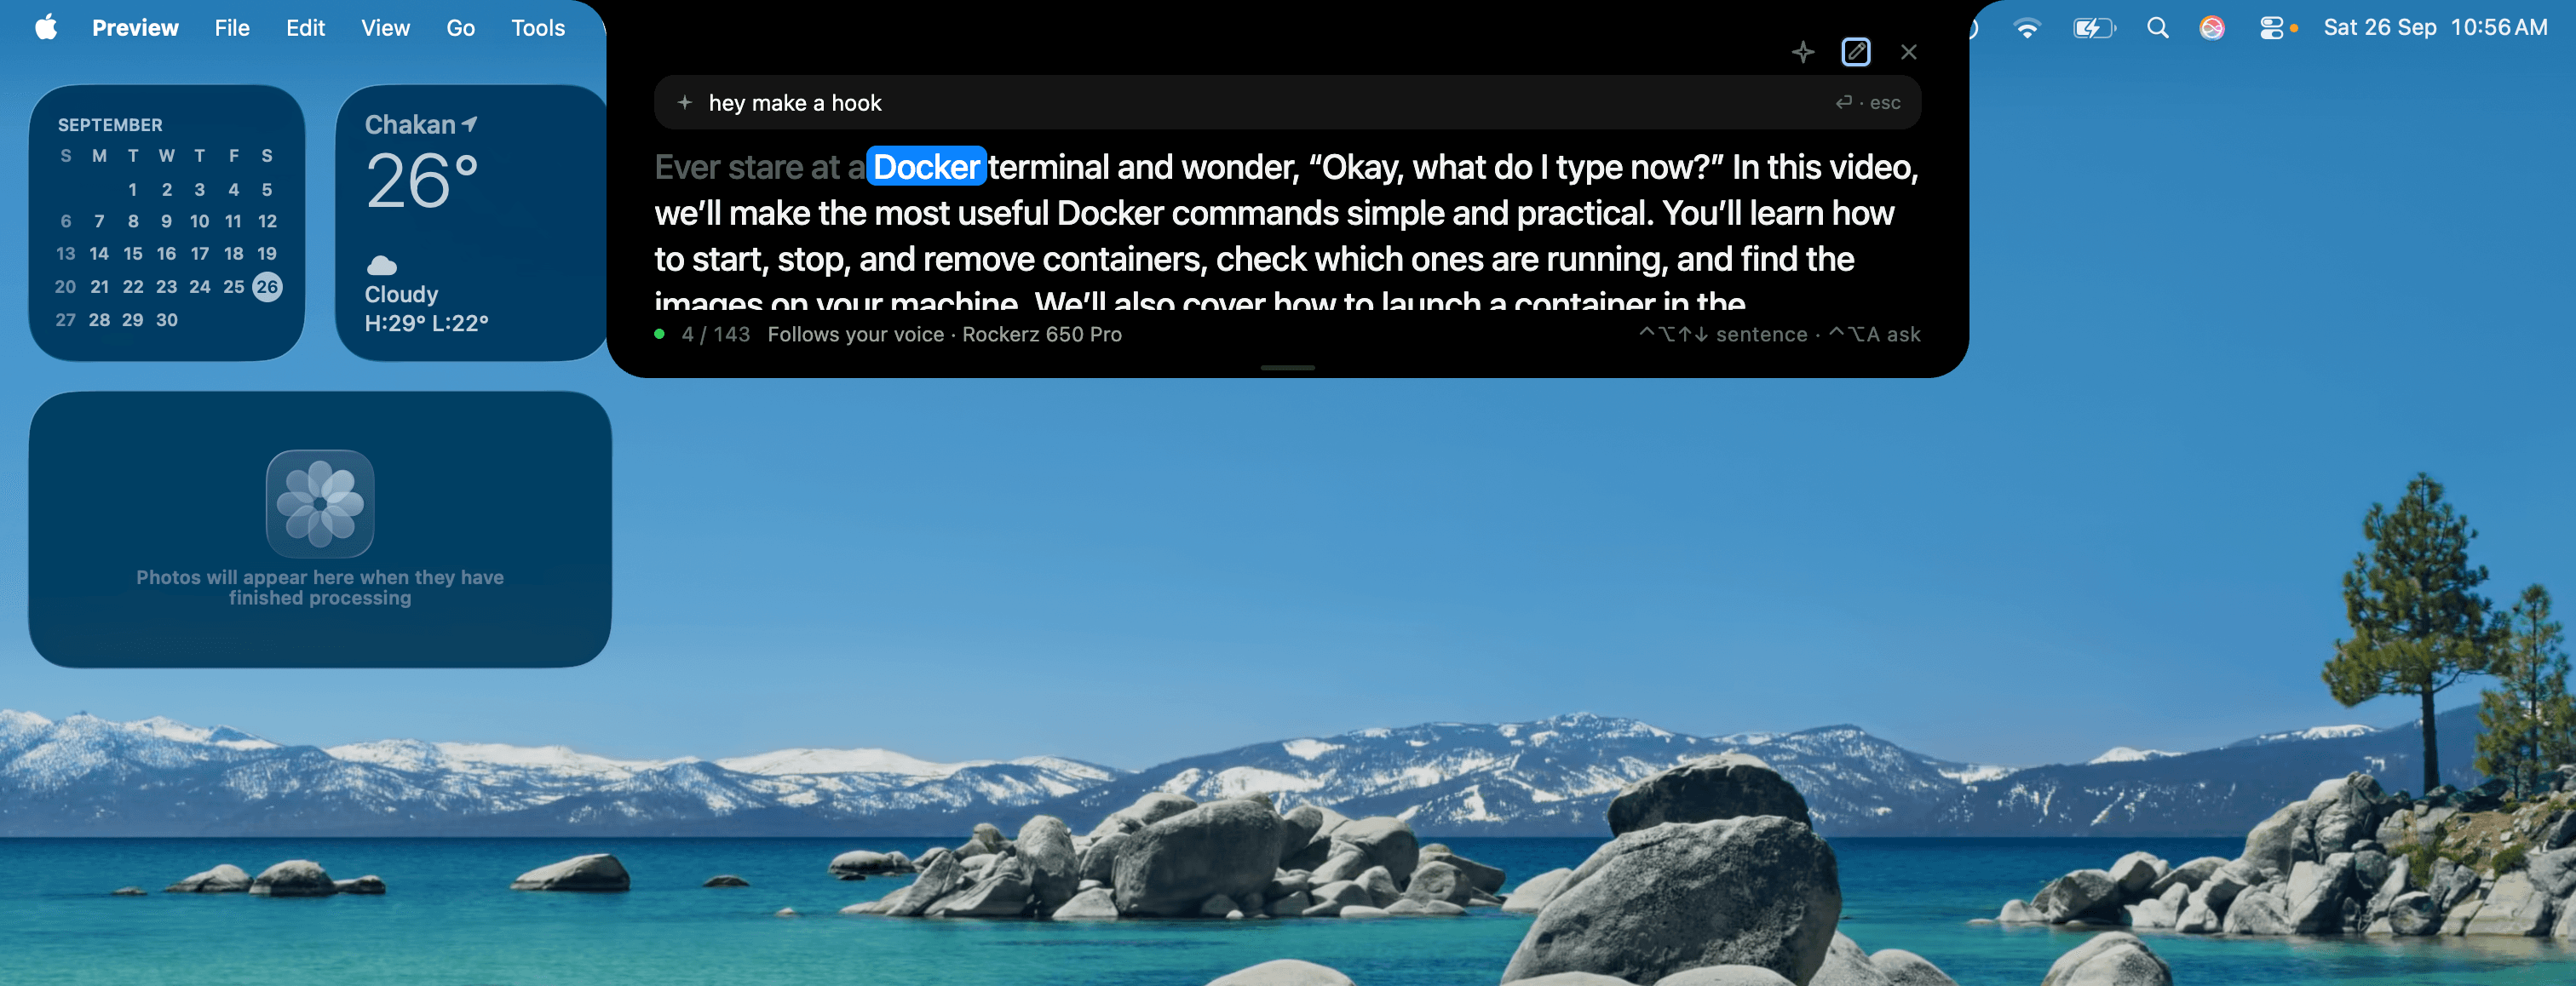Screen dimensions: 2576x986
Task: Click the colorful Siri-style menu bar icon
Action: click(x=2211, y=28)
